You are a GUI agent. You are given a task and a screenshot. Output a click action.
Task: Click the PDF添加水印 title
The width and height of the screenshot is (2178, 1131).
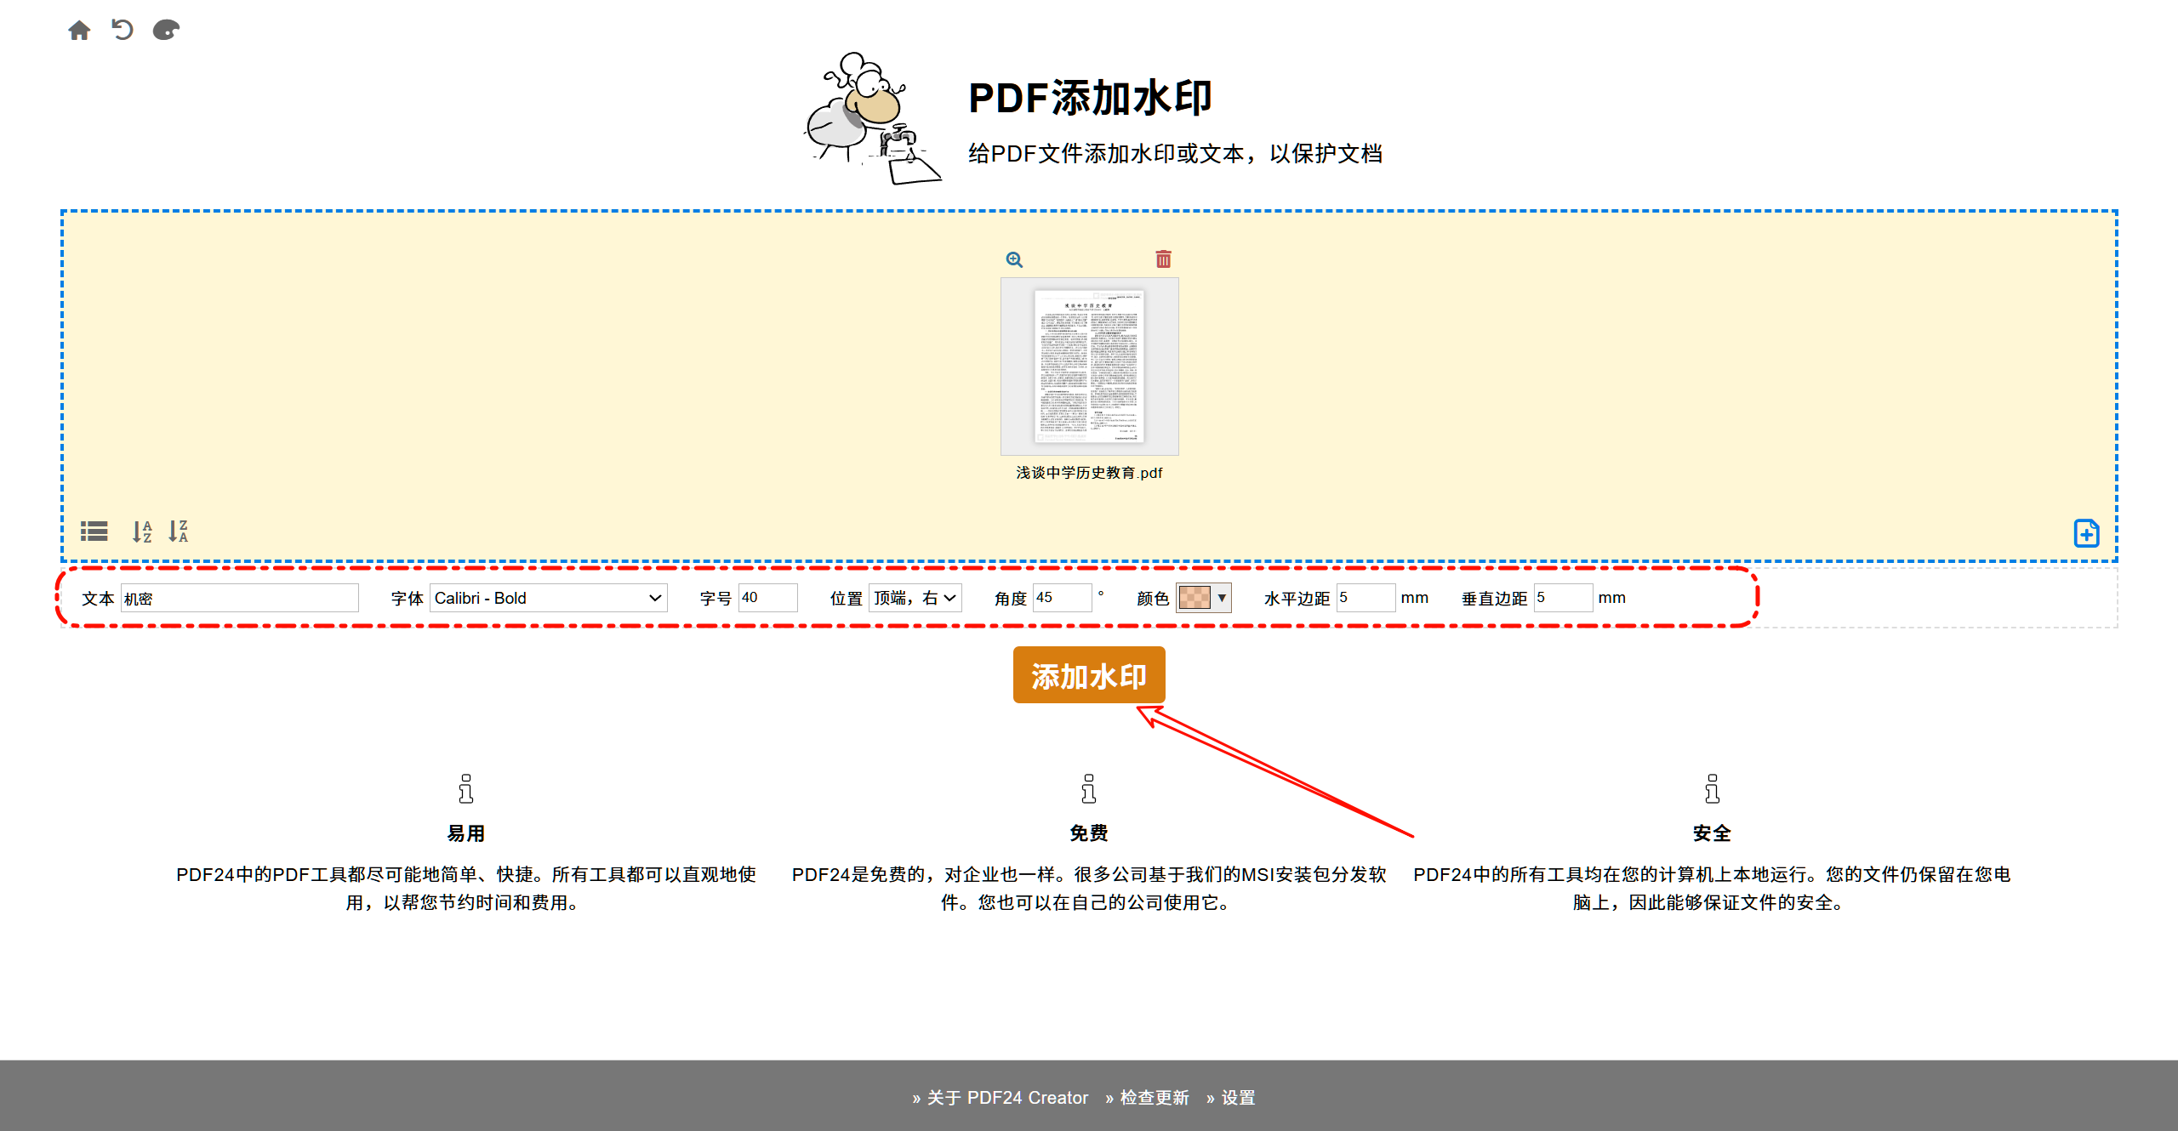[1090, 98]
